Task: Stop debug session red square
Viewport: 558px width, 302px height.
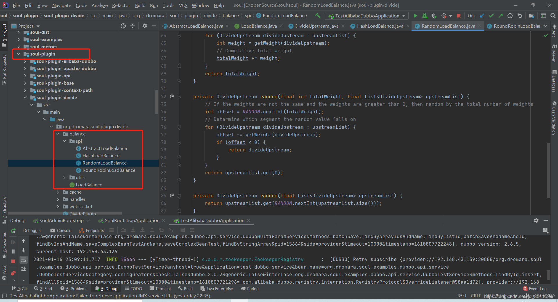Action: pyautogui.click(x=13, y=261)
